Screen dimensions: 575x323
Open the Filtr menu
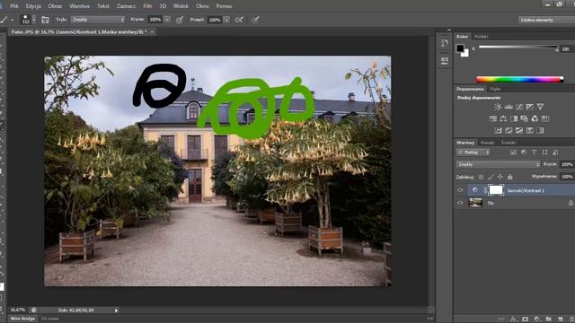pyautogui.click(x=147, y=6)
